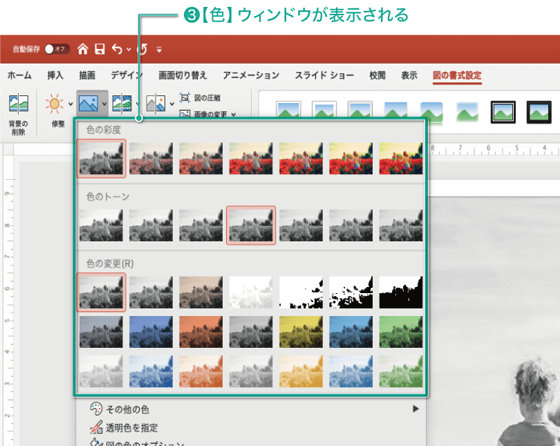Apply the light green recolor thumbnail
Viewport: 560px width, 446px height.
coord(401,371)
